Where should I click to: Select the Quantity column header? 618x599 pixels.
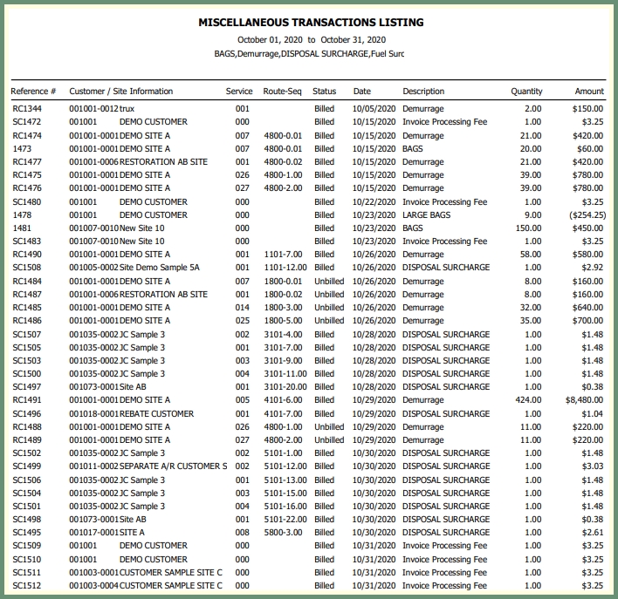click(x=526, y=92)
